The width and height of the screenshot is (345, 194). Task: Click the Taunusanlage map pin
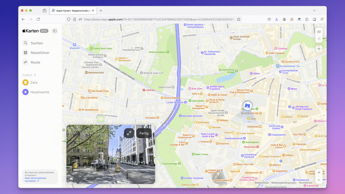[179, 163]
